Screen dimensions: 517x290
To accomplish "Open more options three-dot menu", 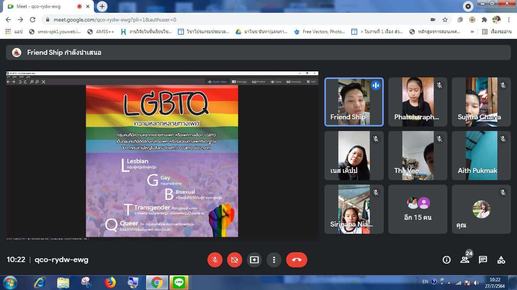I will pyautogui.click(x=274, y=260).
